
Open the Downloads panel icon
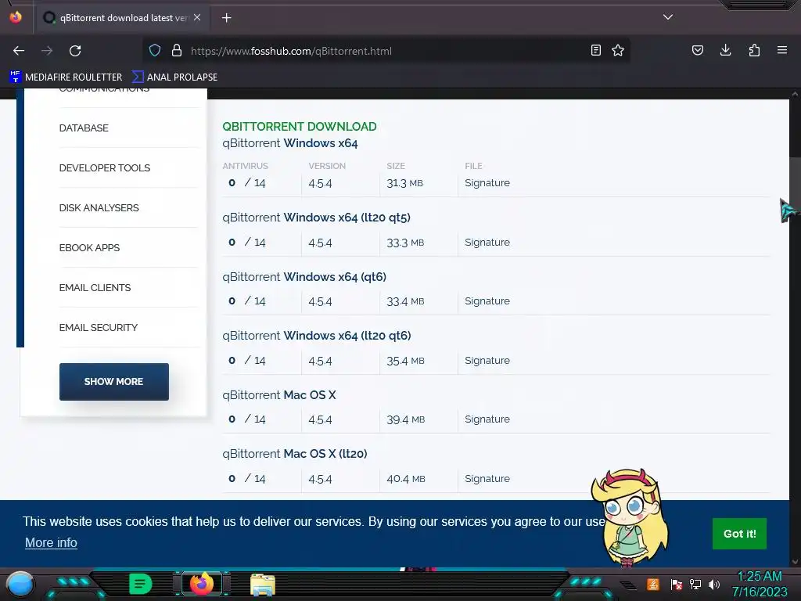pyautogui.click(x=725, y=50)
